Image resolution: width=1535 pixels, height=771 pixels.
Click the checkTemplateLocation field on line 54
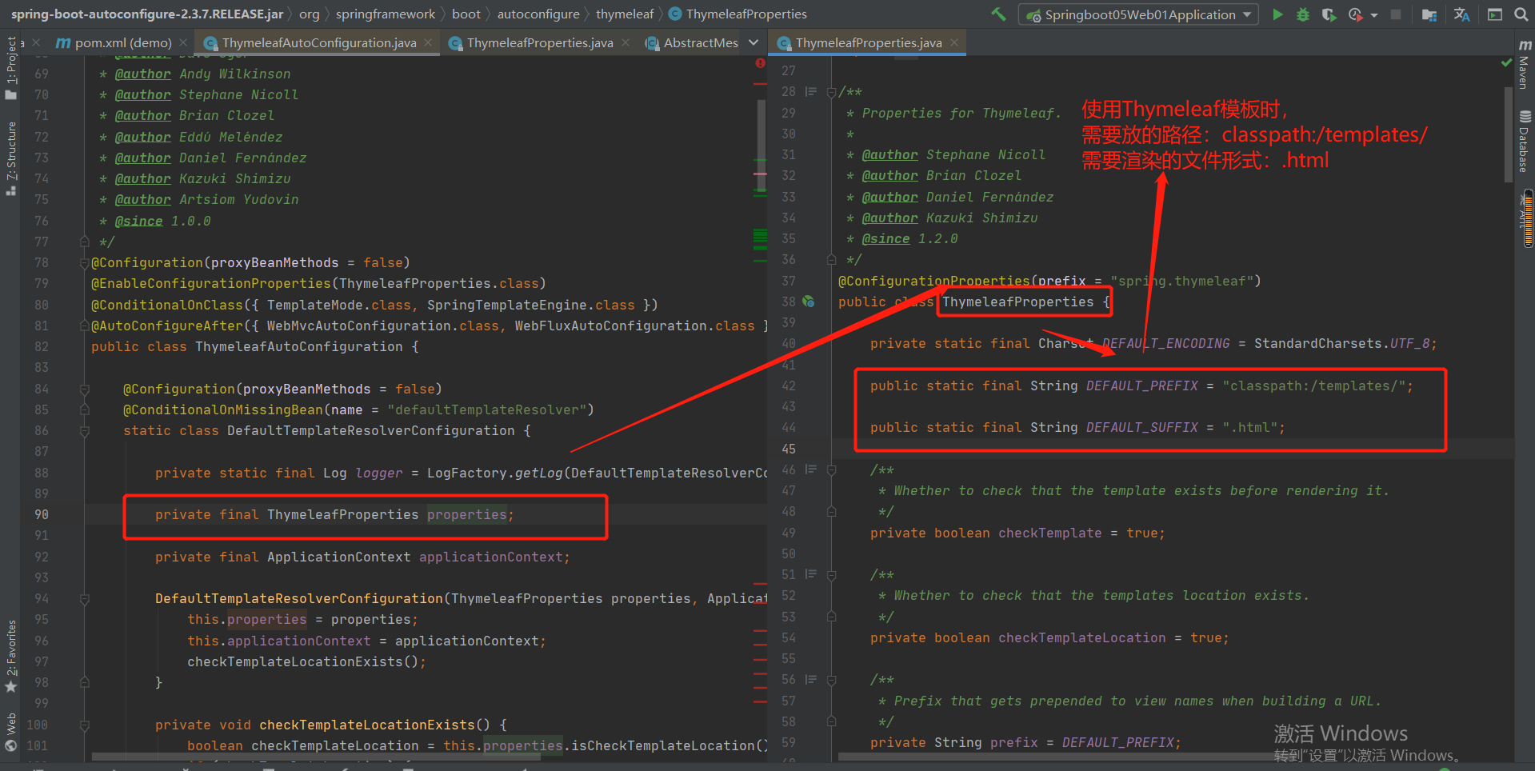[x=1081, y=637]
